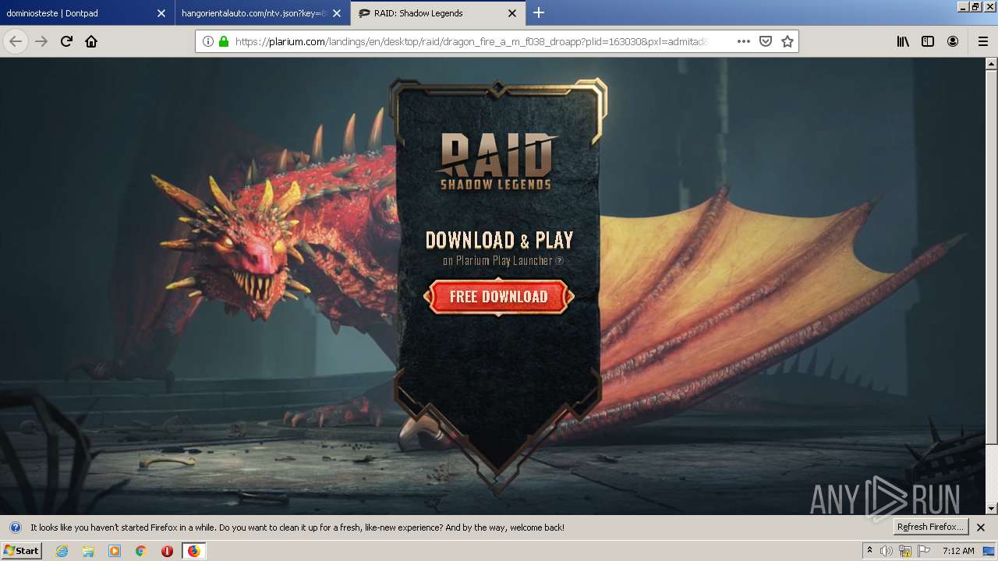Click the FREE DOWNLOAD button
998x561 pixels.
pos(499,297)
